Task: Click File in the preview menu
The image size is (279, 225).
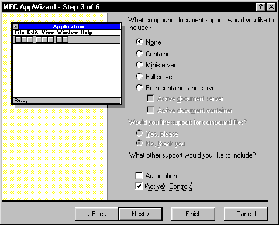Action: 19,32
